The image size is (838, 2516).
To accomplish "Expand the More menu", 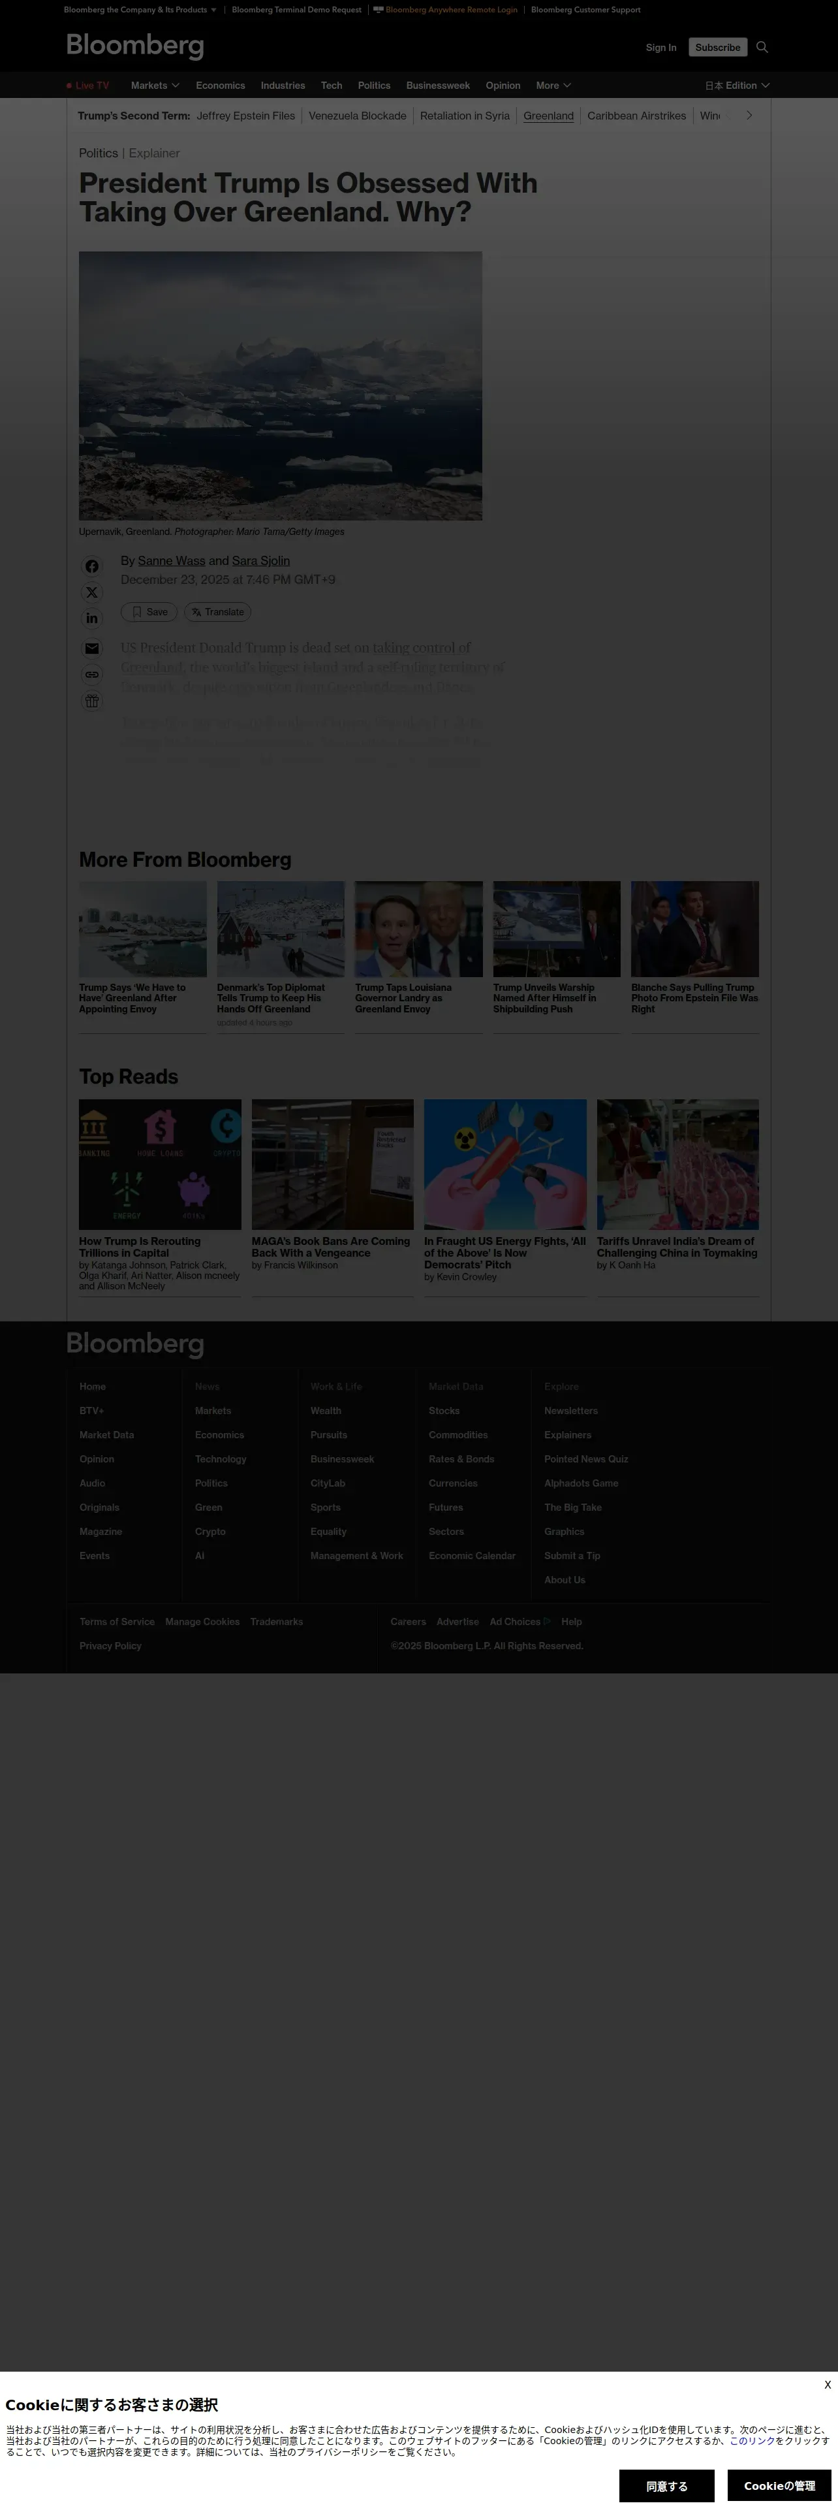I will pyautogui.click(x=553, y=86).
